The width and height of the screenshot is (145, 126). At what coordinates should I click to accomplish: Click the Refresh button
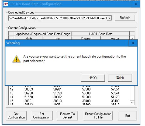(x=125, y=18)
